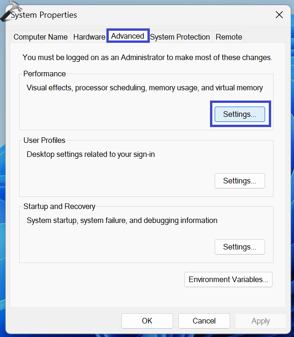Switch to the Computer Name tab
The width and height of the screenshot is (294, 337).
[41, 37]
